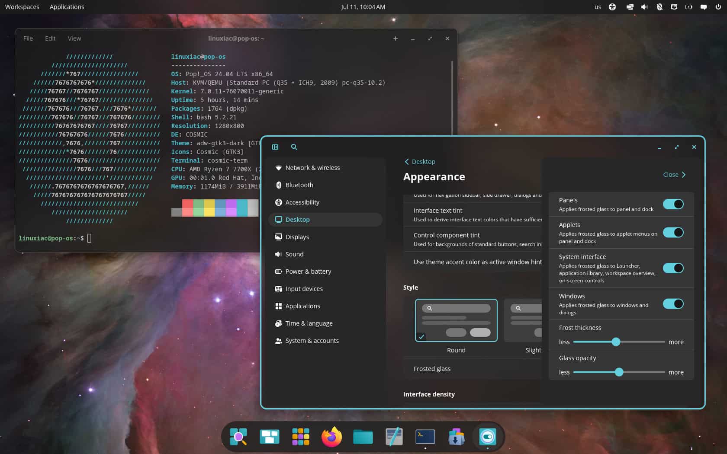Open Displays settings page
The width and height of the screenshot is (727, 454).
coord(325,237)
